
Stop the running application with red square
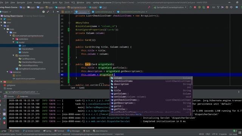pyautogui.click(x=208, y=7)
